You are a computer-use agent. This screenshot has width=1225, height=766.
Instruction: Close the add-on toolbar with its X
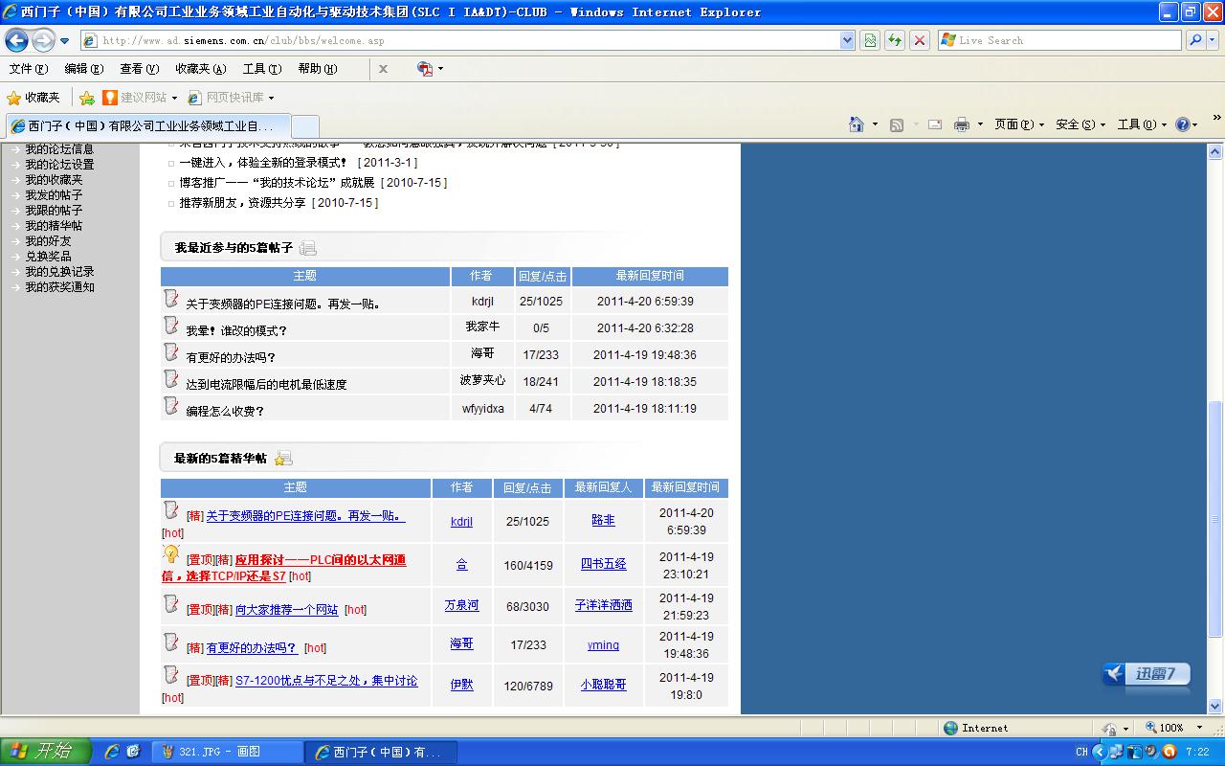pos(383,69)
